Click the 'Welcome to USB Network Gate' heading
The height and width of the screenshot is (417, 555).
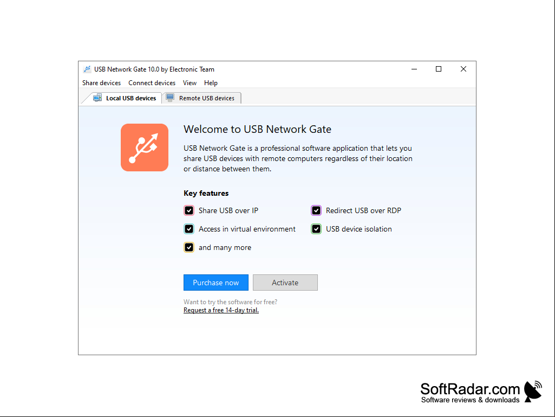click(x=257, y=130)
